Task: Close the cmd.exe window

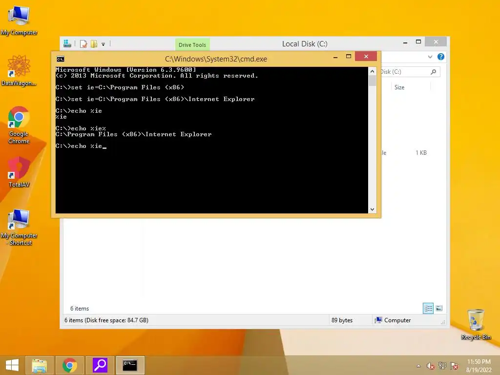Action: point(366,57)
